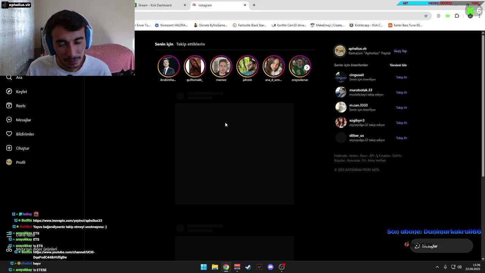Open File Explorer from taskbar
The height and width of the screenshot is (273, 485).
pos(215,267)
